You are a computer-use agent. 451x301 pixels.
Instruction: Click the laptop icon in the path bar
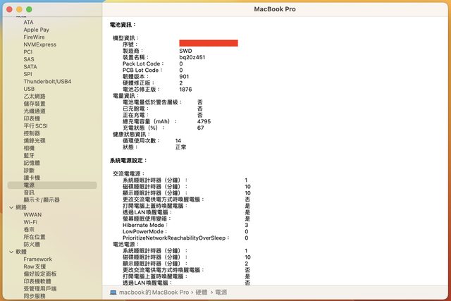(x=113, y=292)
